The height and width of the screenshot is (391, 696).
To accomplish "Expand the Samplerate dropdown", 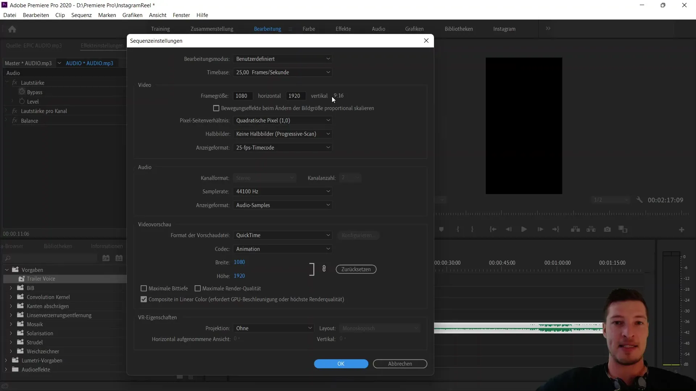I will 283,192.
